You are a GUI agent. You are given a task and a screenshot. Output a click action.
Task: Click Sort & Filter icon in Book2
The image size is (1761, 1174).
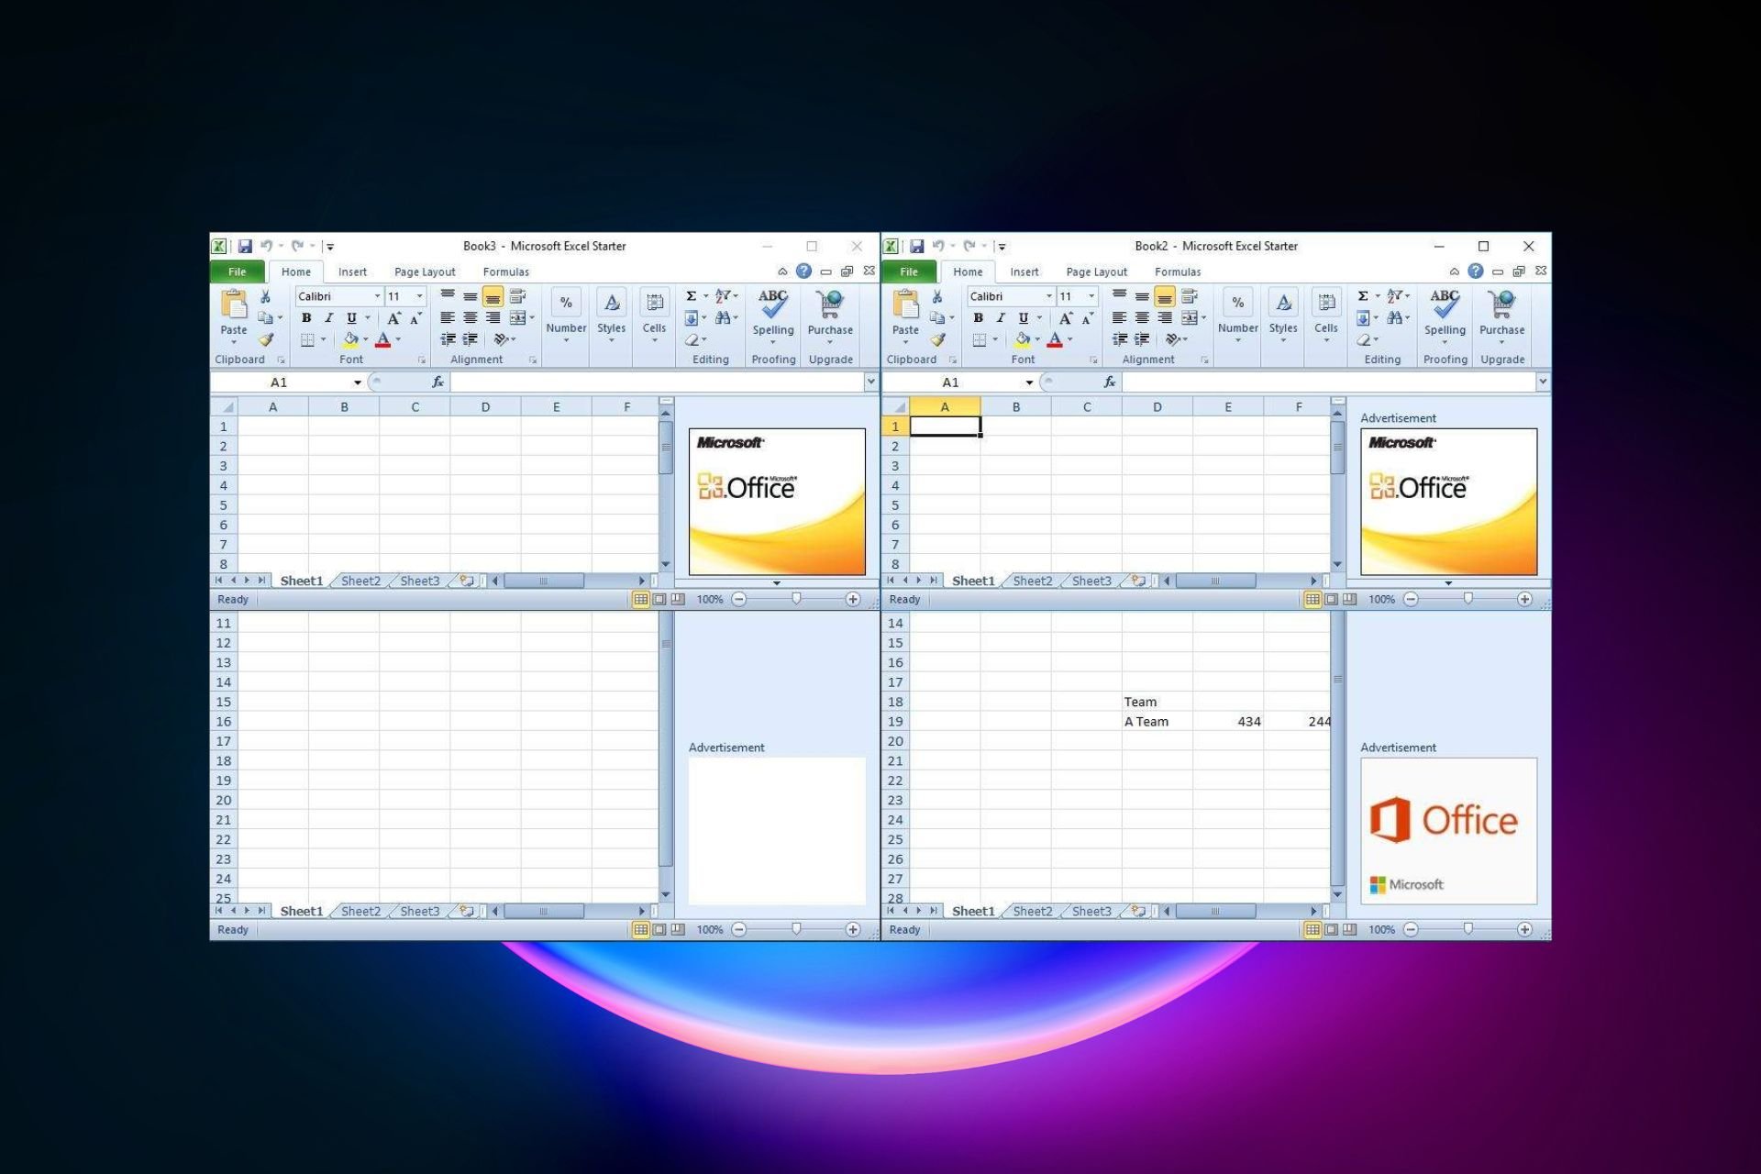coord(1394,296)
